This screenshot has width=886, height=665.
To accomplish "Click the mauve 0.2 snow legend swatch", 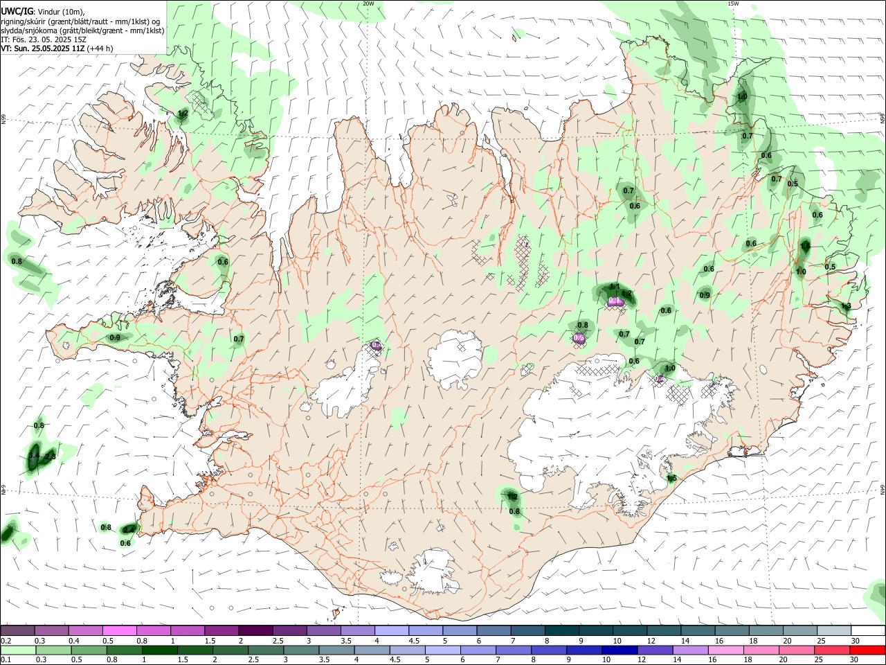I will click(17, 631).
